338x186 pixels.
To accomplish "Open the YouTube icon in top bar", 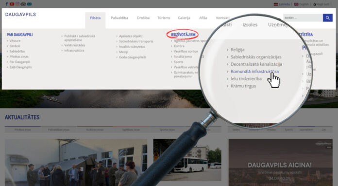I will (12, 4).
